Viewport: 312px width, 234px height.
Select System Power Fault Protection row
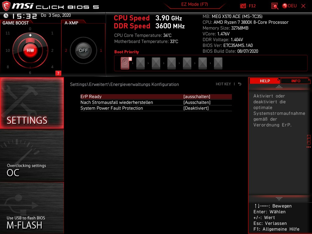tap(156, 108)
